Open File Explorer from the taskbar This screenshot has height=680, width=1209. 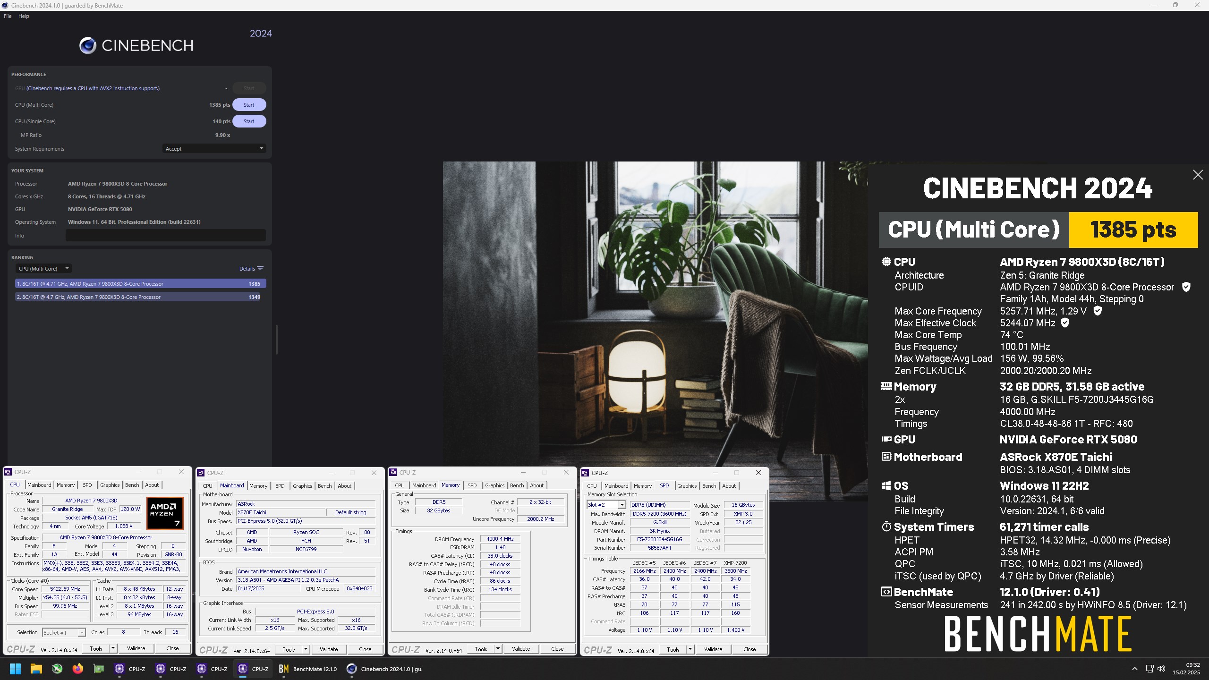[36, 669]
